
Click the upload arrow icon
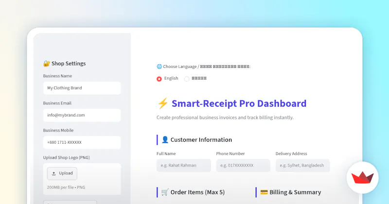pos(53,173)
